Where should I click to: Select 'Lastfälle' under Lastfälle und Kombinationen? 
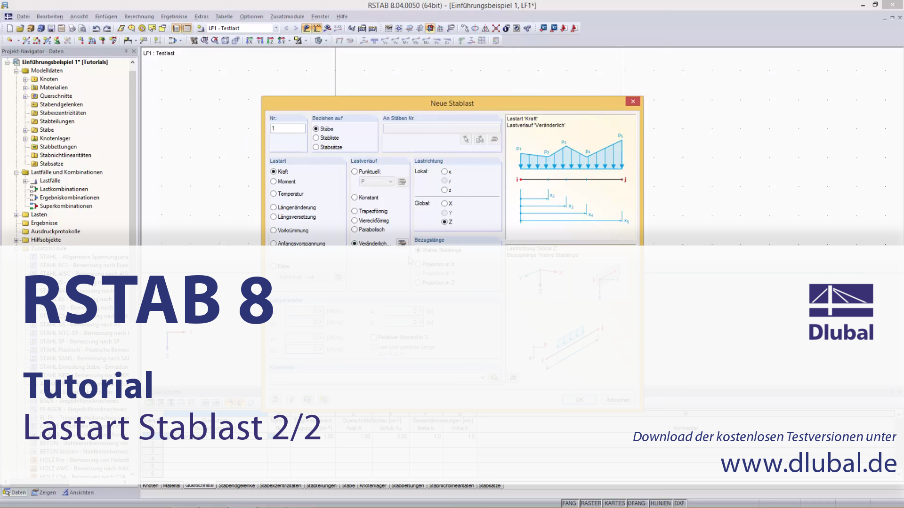(x=49, y=180)
